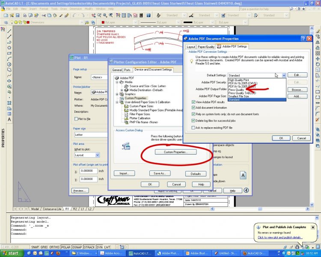Click the link to view plot and publish details
This screenshot has height=257, width=321.
coord(280,237)
